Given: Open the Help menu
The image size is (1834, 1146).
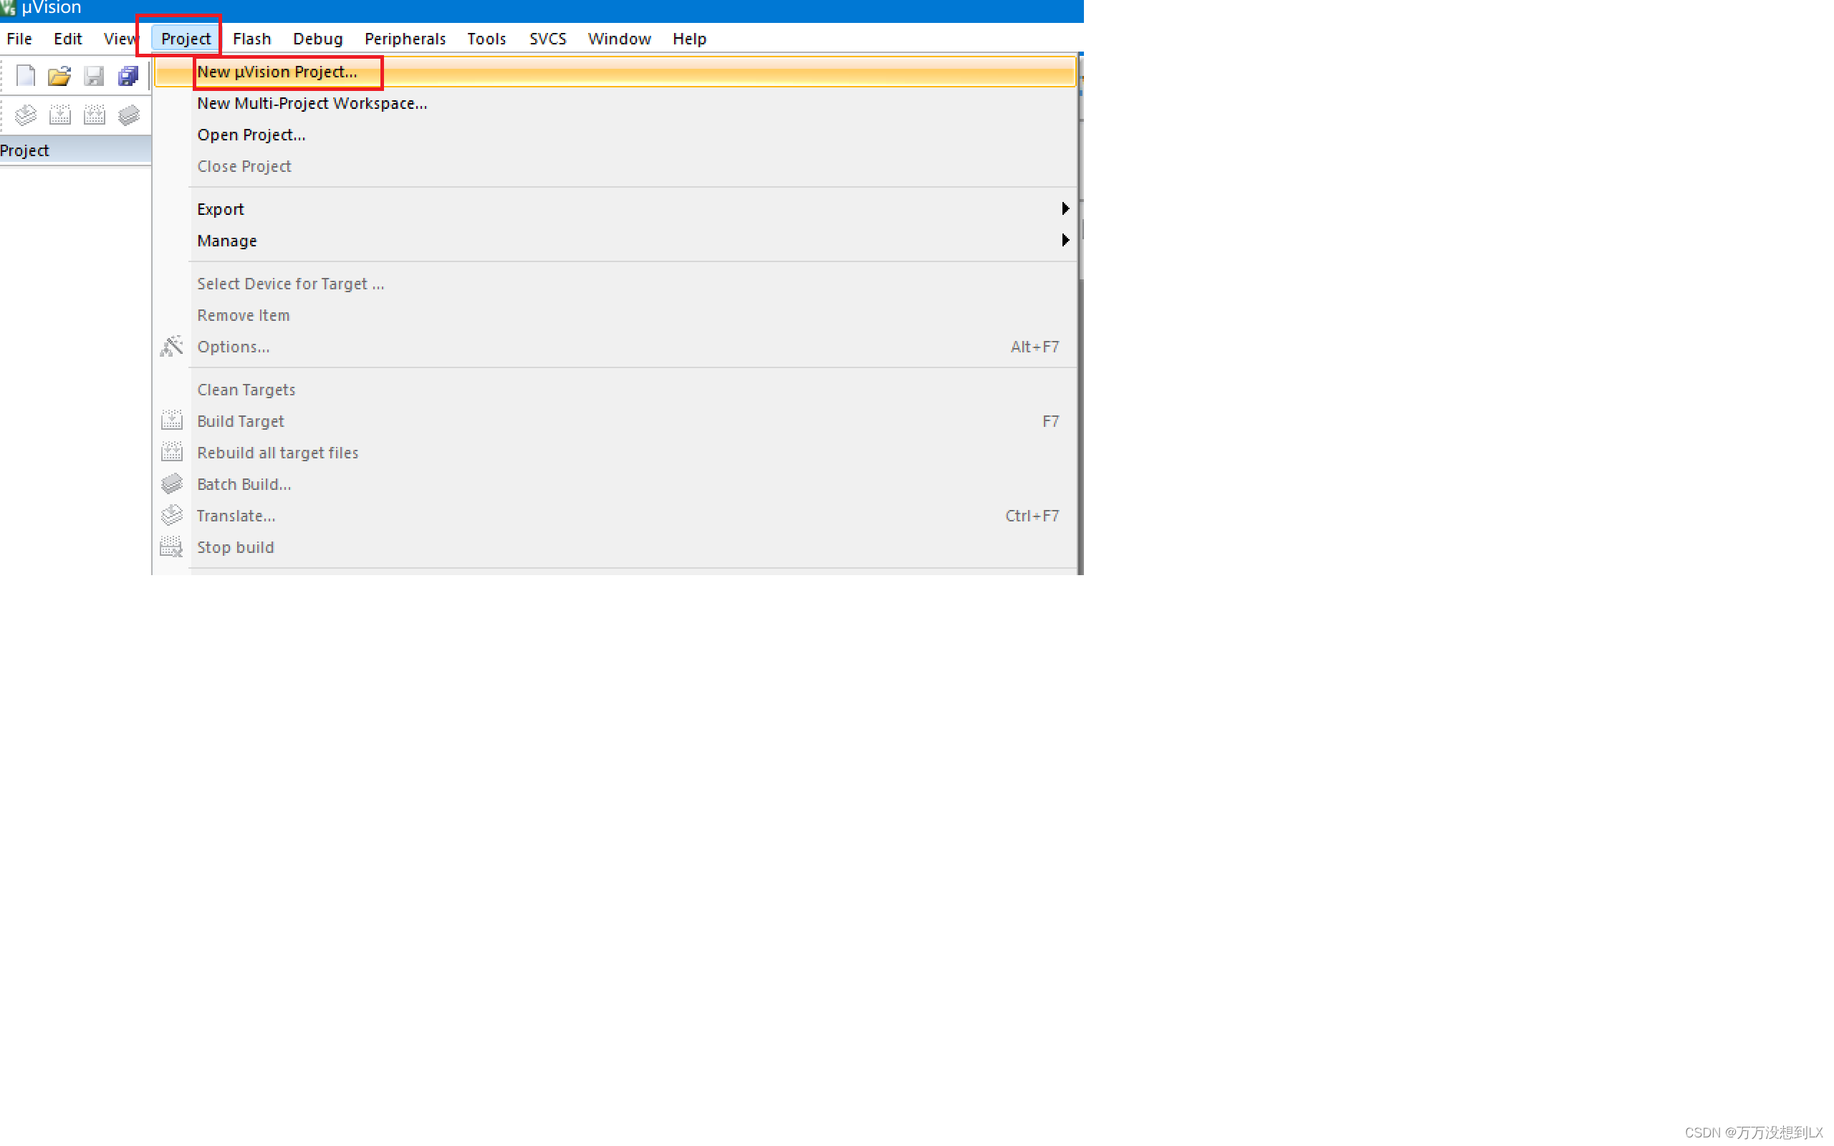Looking at the screenshot, I should click(689, 39).
